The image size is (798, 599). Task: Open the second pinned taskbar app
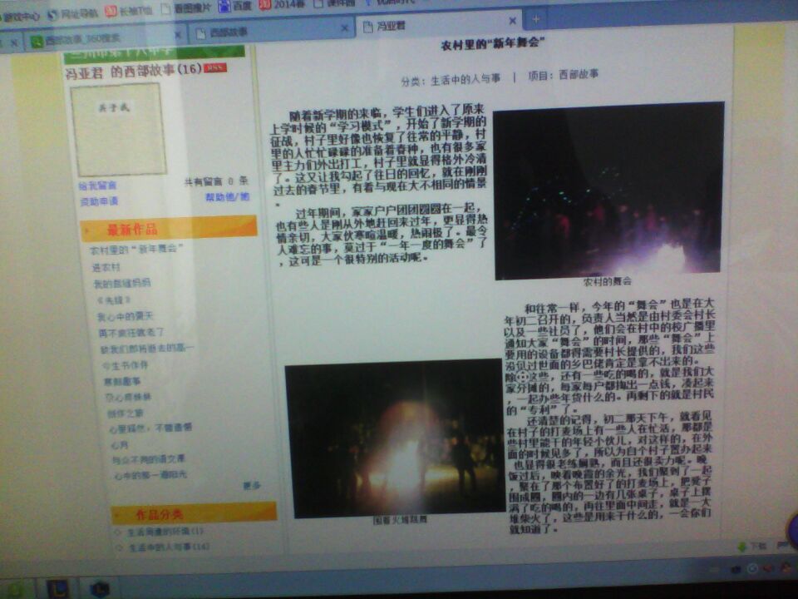[57, 589]
